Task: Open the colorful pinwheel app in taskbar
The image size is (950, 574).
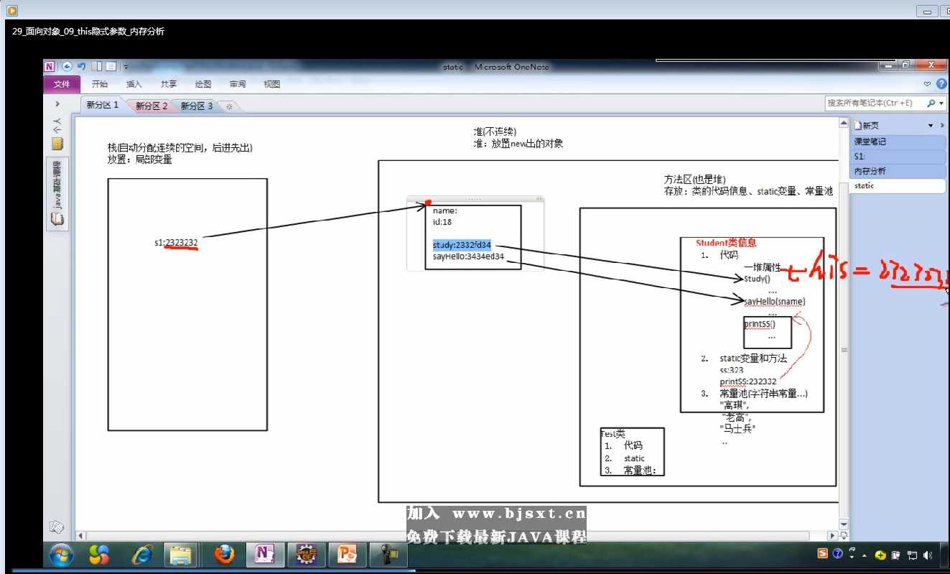Action: click(x=99, y=555)
